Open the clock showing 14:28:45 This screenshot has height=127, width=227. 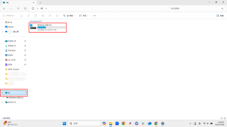point(220,123)
